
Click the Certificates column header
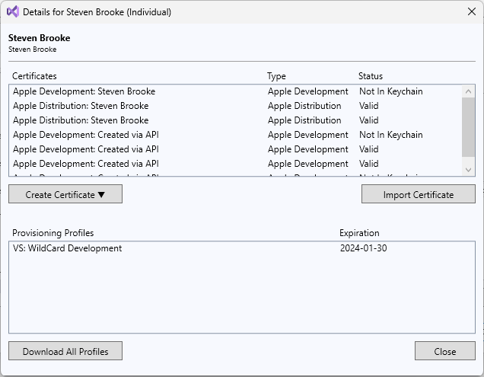(x=34, y=76)
